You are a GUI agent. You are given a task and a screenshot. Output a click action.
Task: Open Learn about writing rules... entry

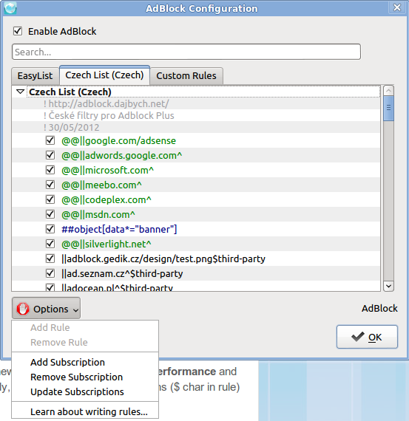[x=85, y=411]
